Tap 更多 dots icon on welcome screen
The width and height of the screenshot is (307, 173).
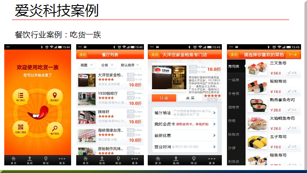coord(63,160)
